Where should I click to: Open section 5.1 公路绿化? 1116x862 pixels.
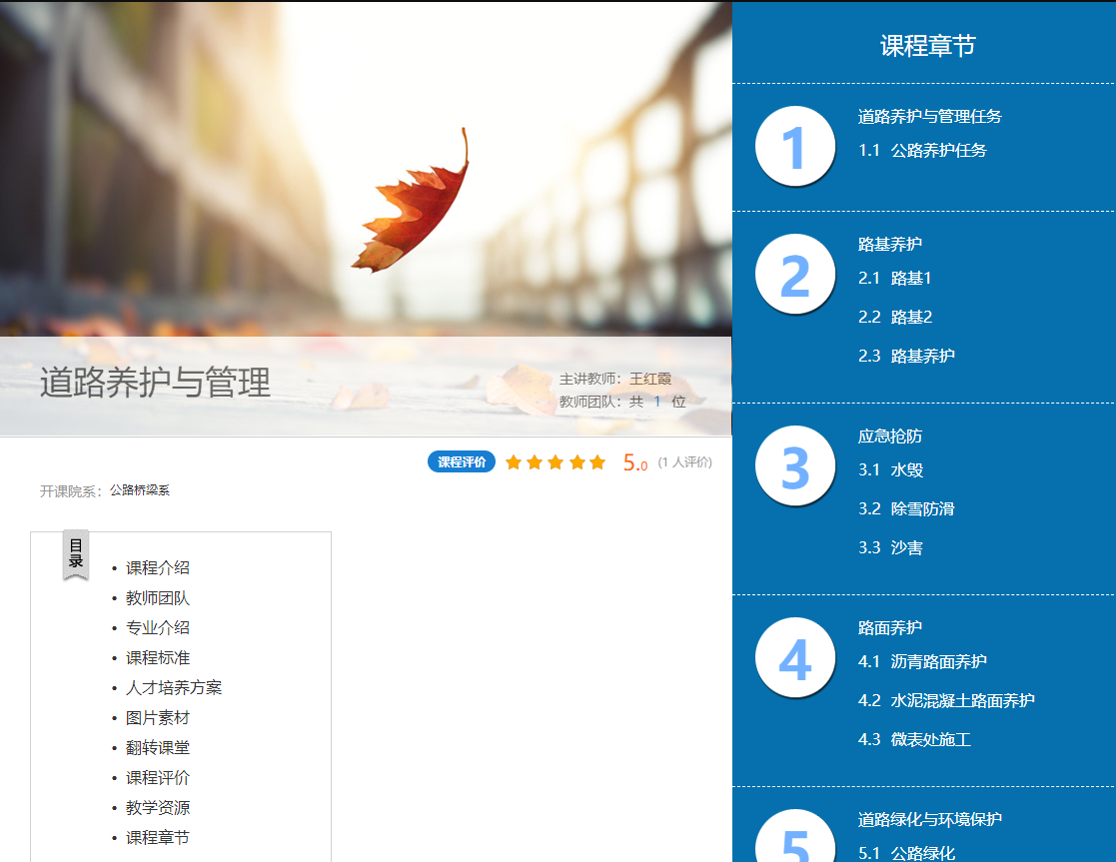pos(907,853)
